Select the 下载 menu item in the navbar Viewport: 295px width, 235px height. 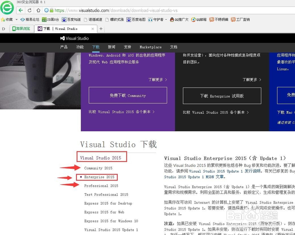click(95, 47)
